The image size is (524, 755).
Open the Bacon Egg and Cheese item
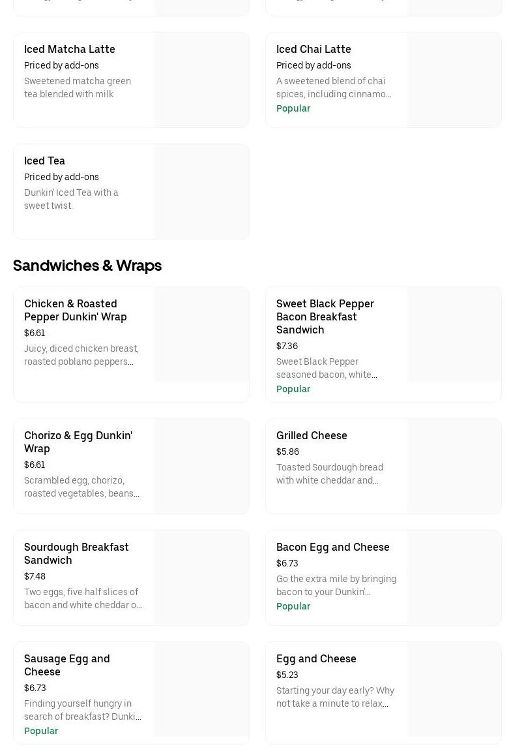(x=333, y=547)
